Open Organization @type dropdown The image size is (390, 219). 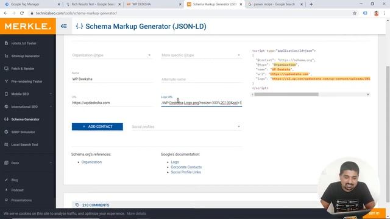tap(112, 55)
